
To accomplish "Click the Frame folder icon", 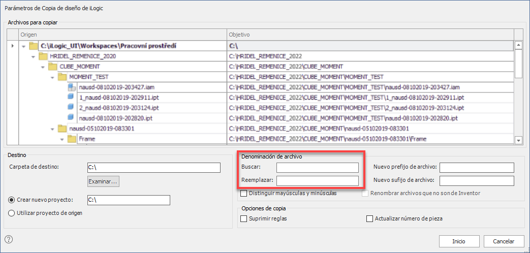I will (x=72, y=139).
